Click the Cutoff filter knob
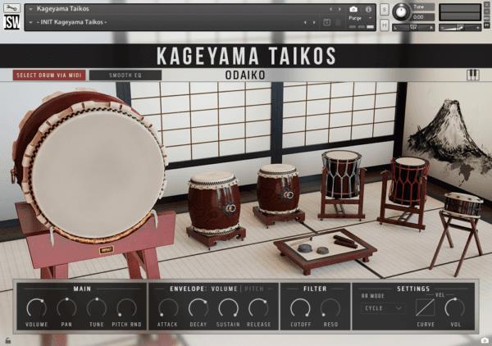This screenshot has width=492, height=346. [300, 307]
